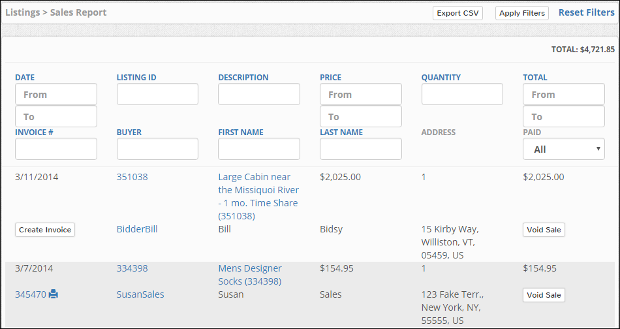Open invoice number 345470
Viewport: 620px width, 329px height.
31,294
